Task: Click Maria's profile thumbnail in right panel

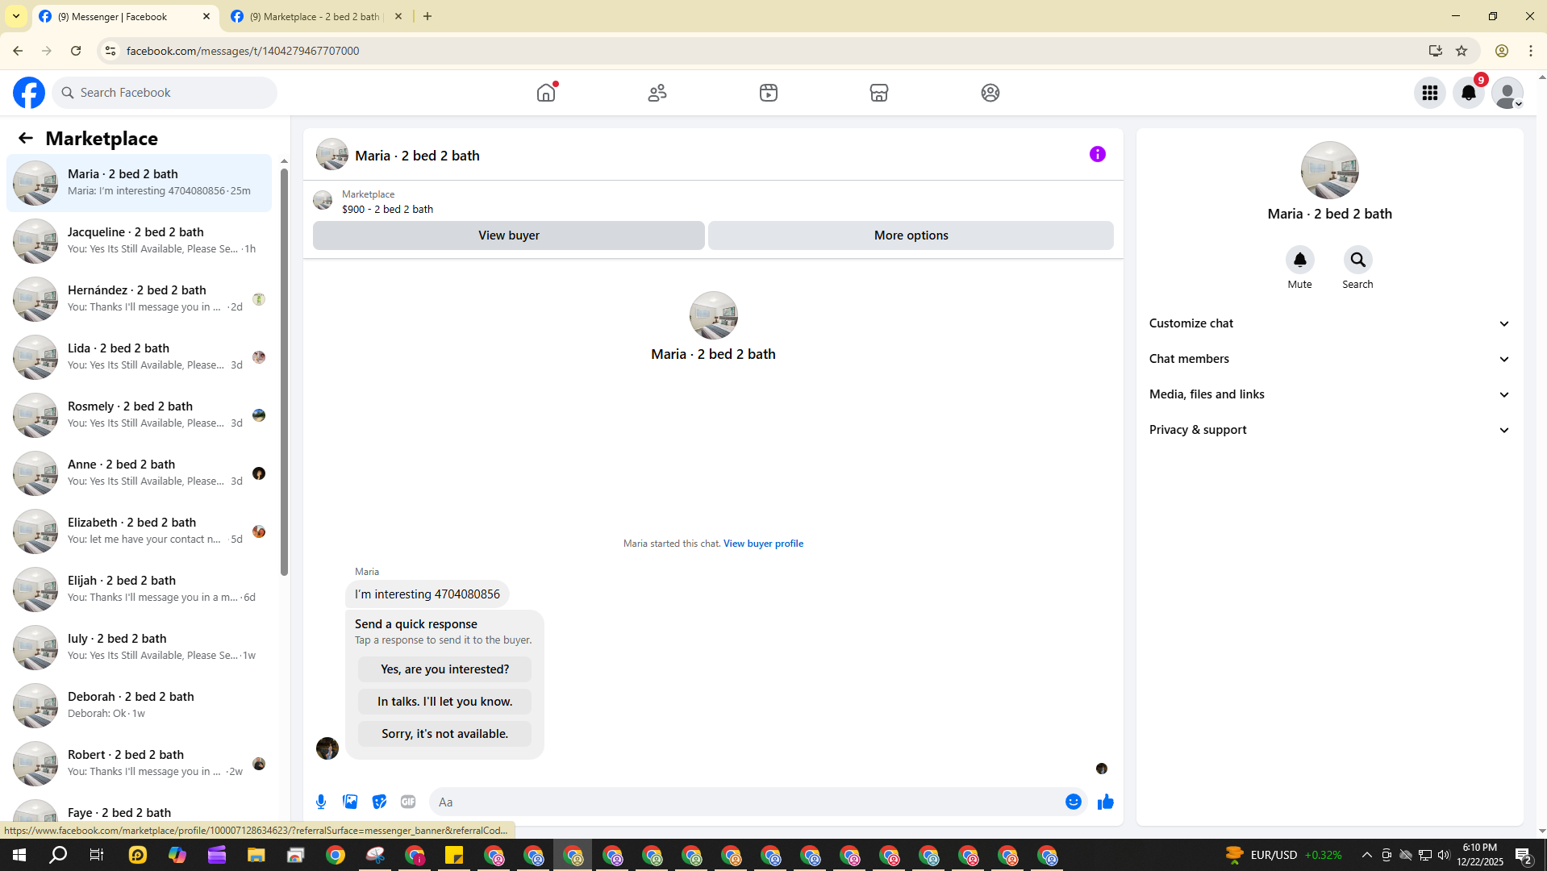Action: point(1329,170)
